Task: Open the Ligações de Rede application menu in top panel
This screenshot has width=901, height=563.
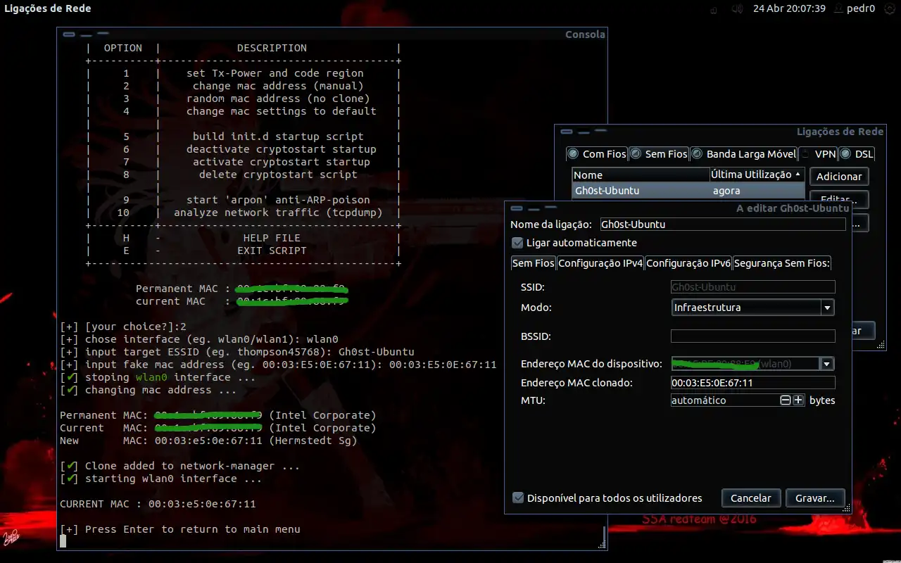Action: 48,9
